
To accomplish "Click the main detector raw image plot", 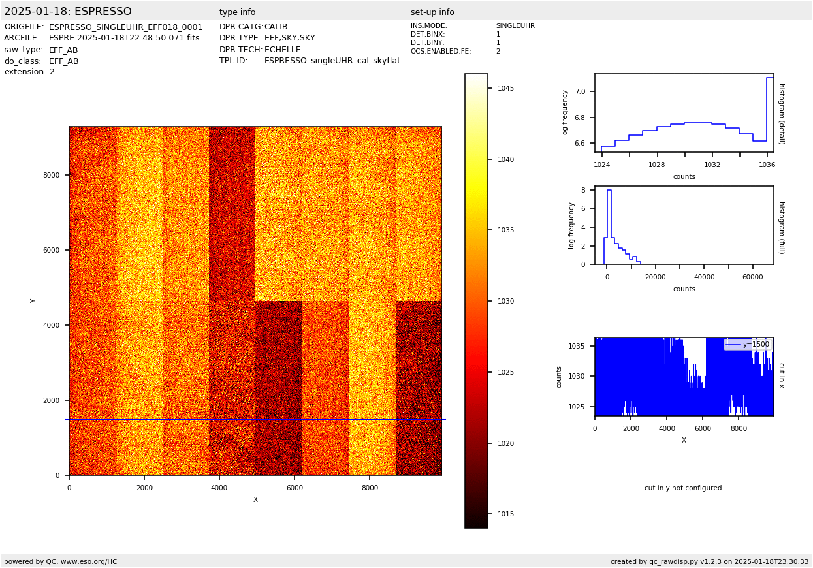I will point(255,300).
